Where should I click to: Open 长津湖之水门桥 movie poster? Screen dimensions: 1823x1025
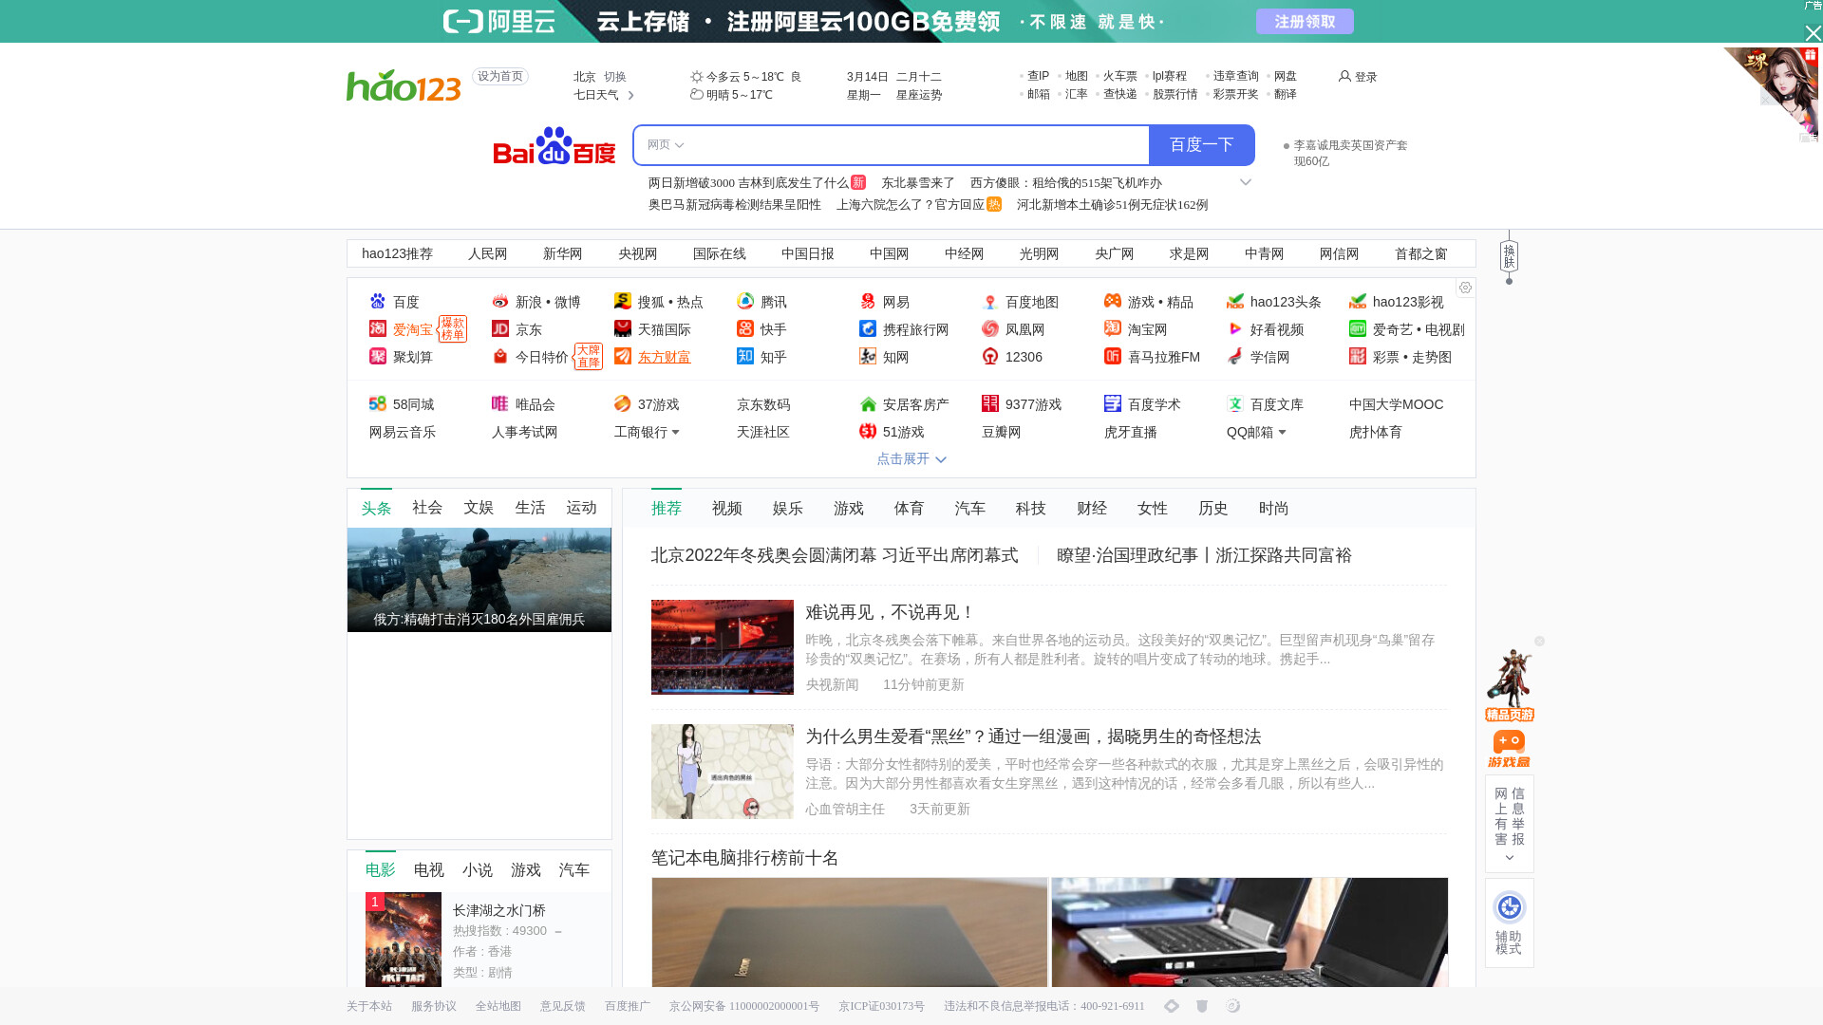click(404, 940)
